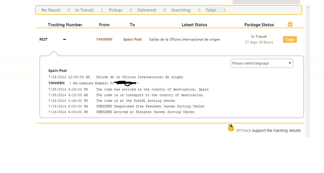The height and width of the screenshot is (173, 324).
Task: Click the Copy button for the tracking result
Action: pyautogui.click(x=290, y=40)
